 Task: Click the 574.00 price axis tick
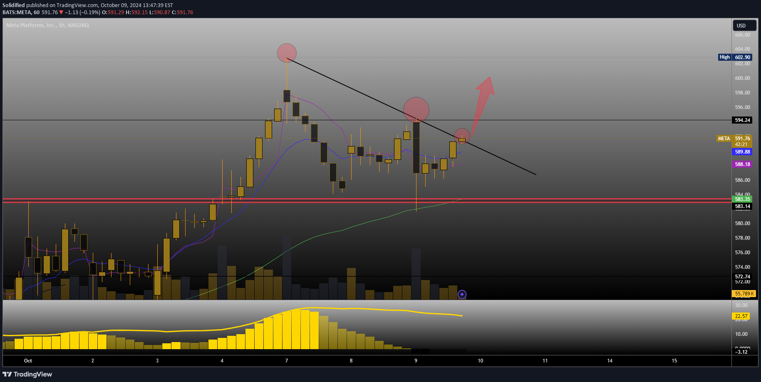click(742, 267)
